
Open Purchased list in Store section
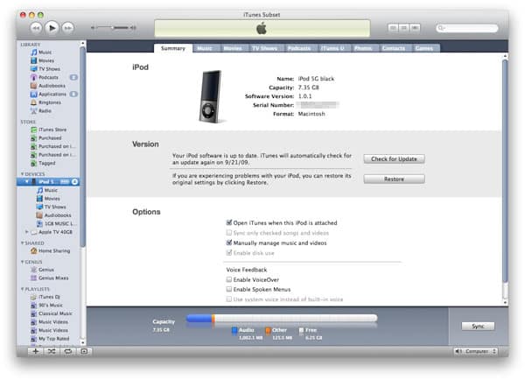pyautogui.click(x=50, y=138)
